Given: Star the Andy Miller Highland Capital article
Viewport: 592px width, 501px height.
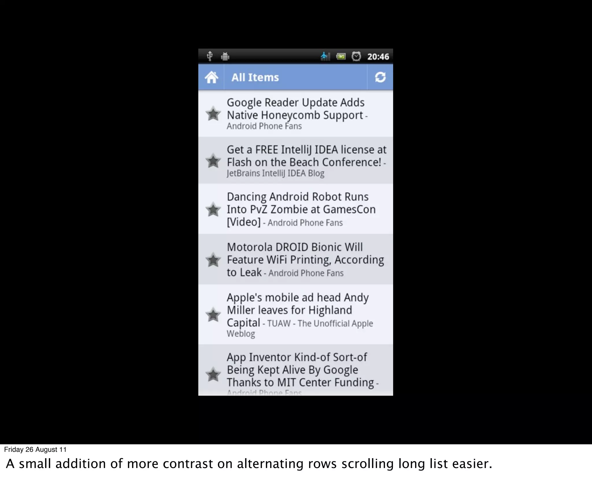Looking at the screenshot, I should pos(213,315).
